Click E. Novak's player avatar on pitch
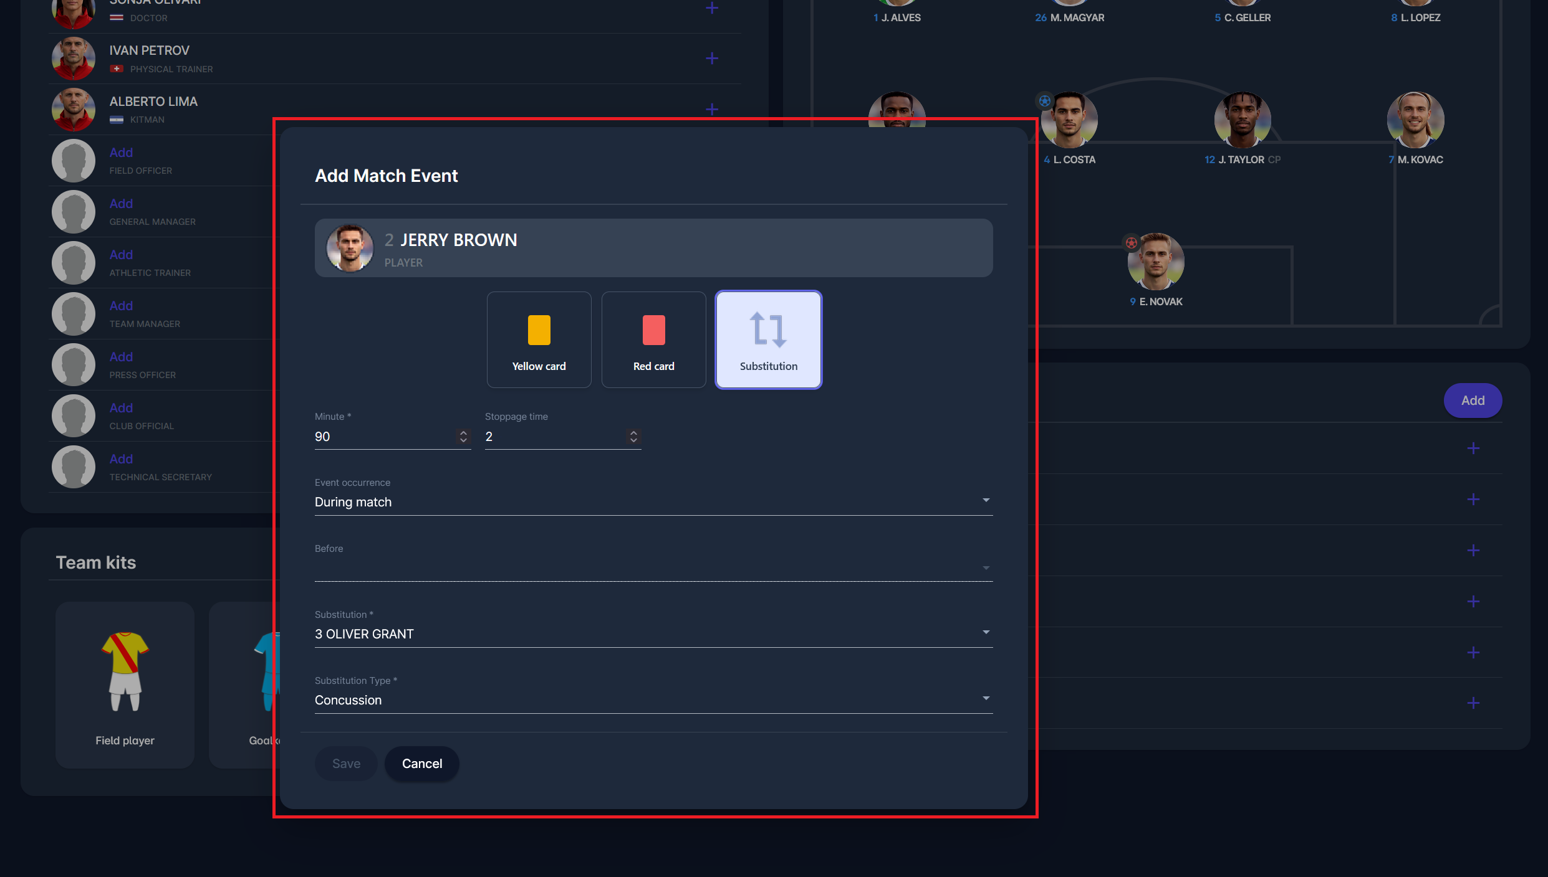The image size is (1548, 877). pyautogui.click(x=1156, y=262)
